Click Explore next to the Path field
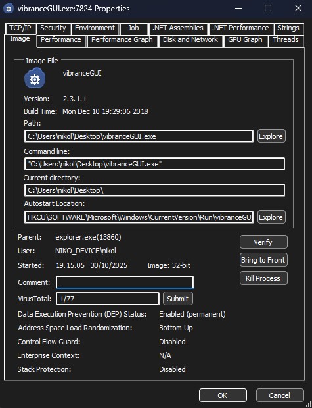Image resolution: width=312 pixels, height=408 pixels. point(271,136)
